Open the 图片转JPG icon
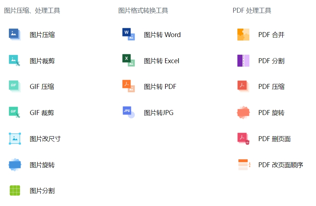 tap(129, 113)
